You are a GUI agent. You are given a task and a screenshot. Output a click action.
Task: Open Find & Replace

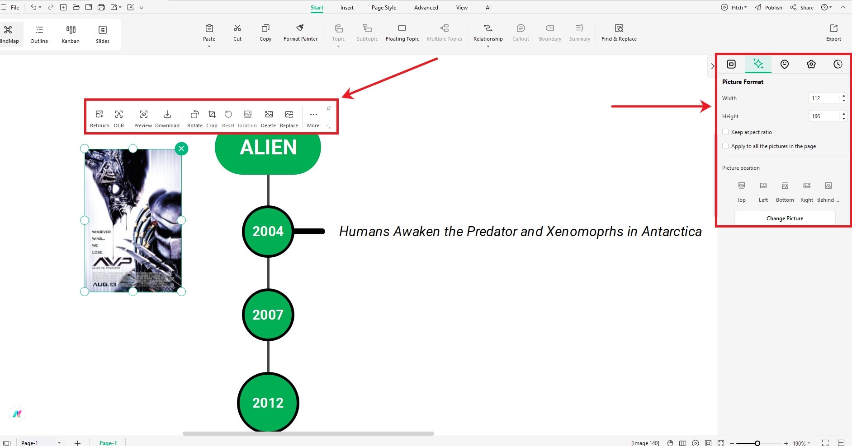pos(619,33)
